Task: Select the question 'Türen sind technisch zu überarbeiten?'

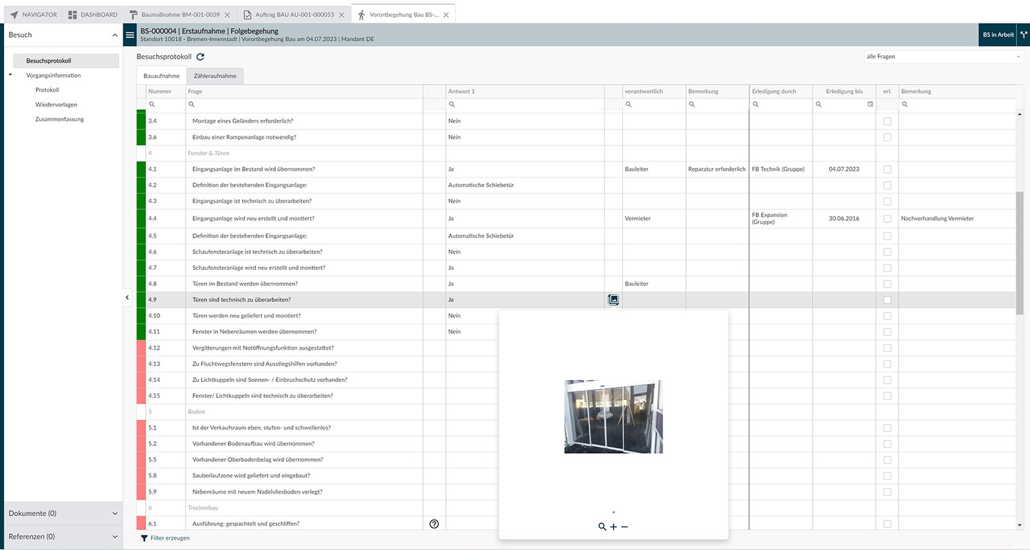Action: point(242,299)
